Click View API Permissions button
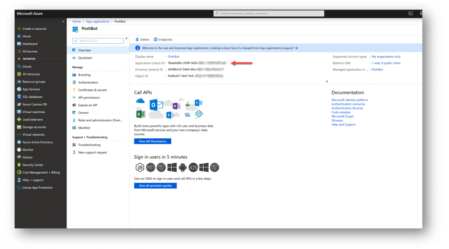 [x=153, y=141]
